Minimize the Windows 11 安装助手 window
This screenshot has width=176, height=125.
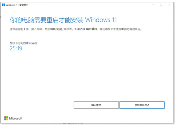pos(153,5)
